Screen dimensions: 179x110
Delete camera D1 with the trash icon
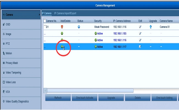62,27
